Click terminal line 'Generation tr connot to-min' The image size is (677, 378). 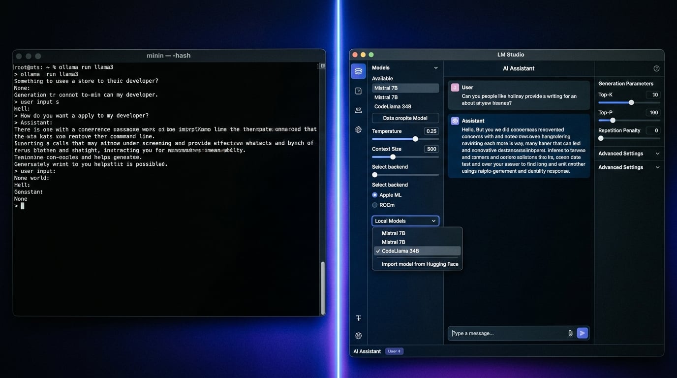tap(86, 94)
